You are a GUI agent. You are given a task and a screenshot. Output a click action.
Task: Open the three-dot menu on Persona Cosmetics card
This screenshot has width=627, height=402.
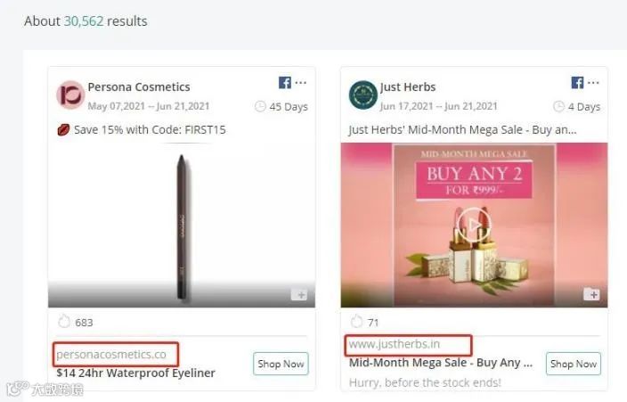[301, 83]
